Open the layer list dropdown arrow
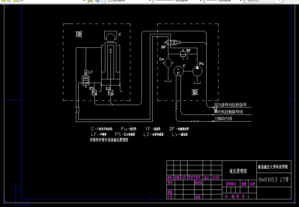Image resolution: width=299 pixels, height=207 pixels. point(84,1)
